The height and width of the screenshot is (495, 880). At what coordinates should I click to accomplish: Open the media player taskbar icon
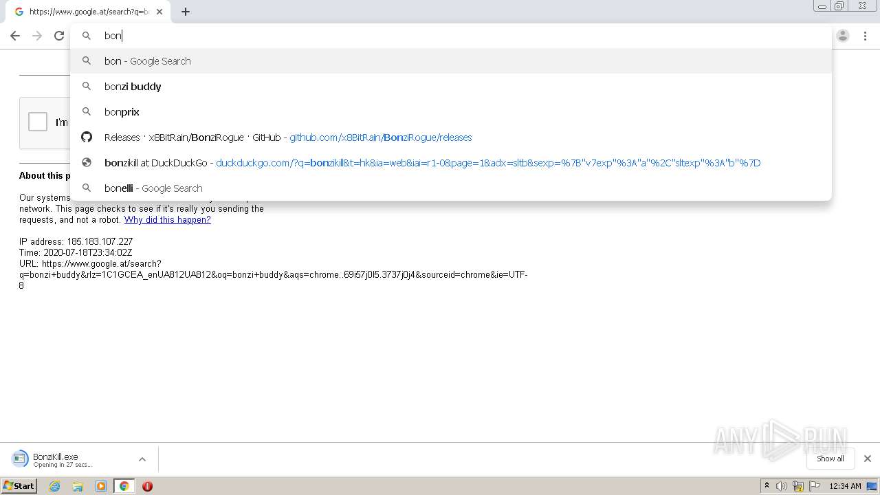[101, 486]
